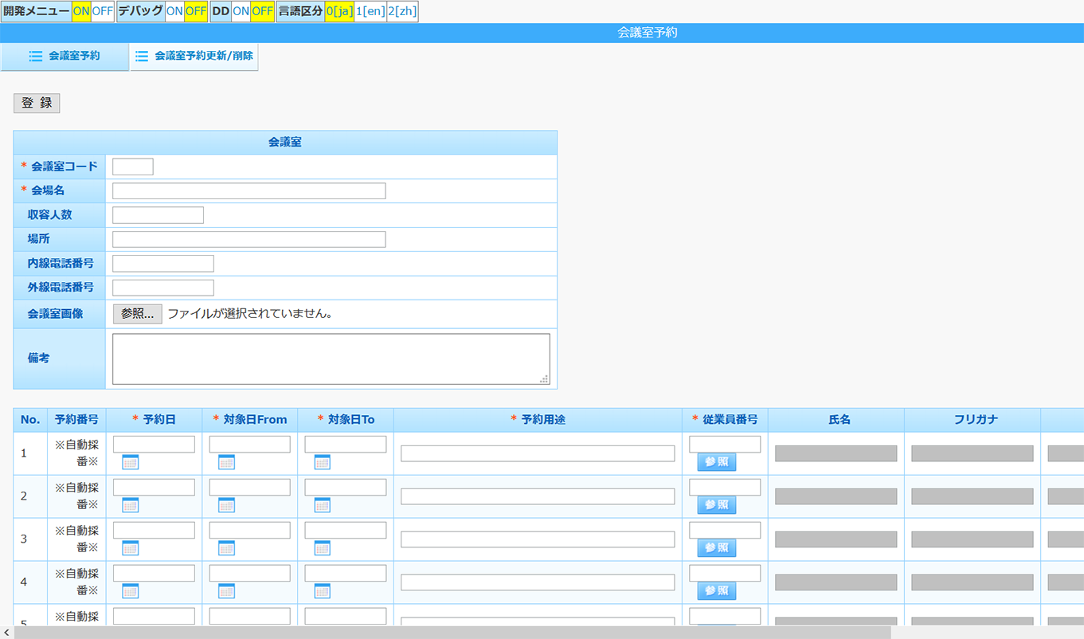Focus 予約用途 field in row 4
Image resolution: width=1084 pixels, height=639 pixels.
(x=538, y=582)
